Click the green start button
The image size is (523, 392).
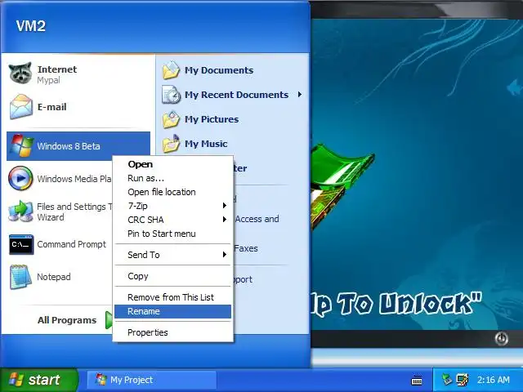(39, 380)
